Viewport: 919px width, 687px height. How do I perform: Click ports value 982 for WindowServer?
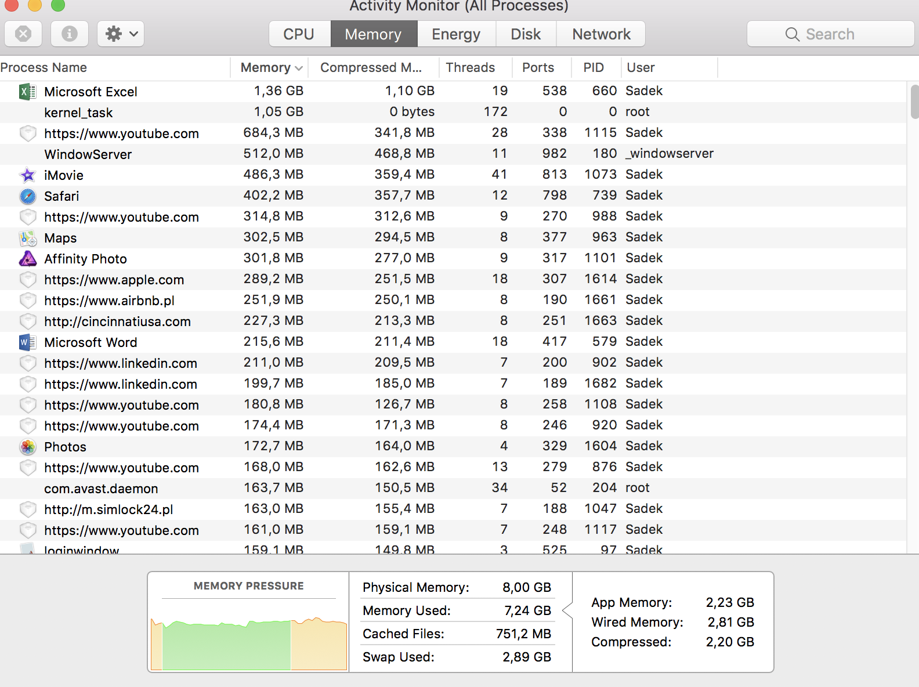click(555, 154)
